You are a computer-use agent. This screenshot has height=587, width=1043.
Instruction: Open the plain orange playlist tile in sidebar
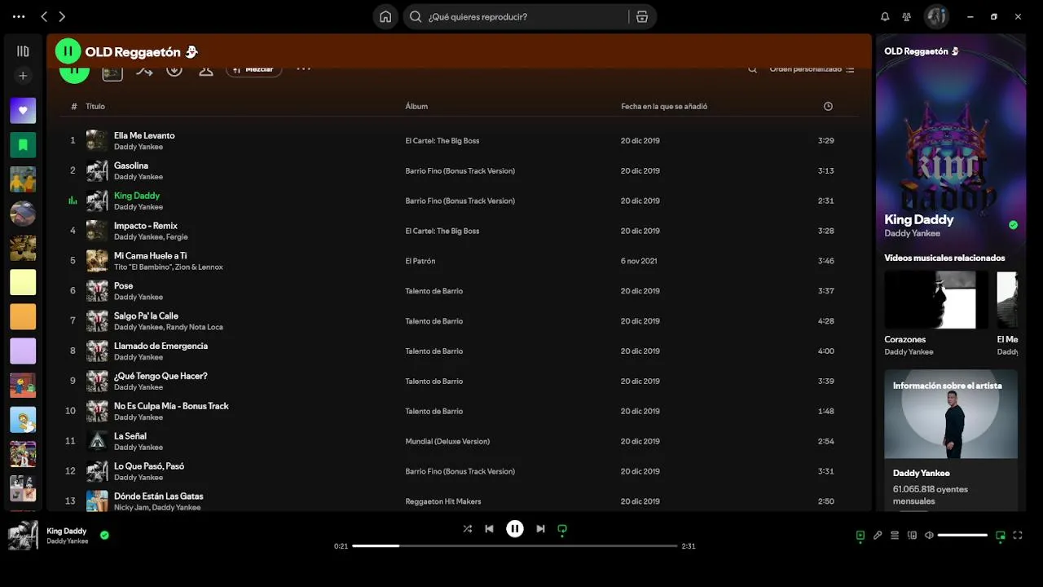click(x=23, y=316)
